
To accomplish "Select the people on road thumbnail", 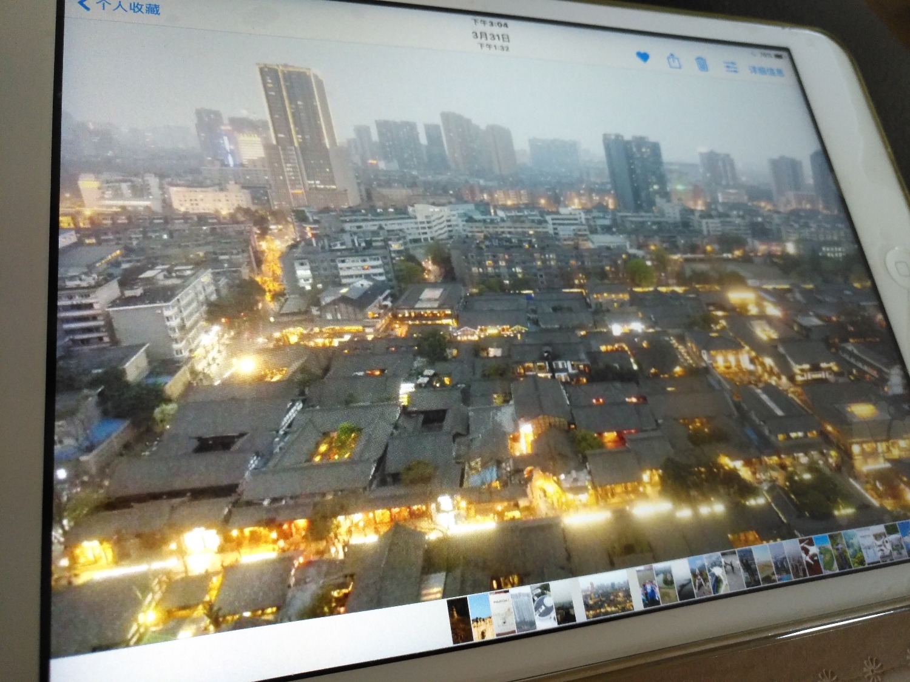I will click(733, 570).
